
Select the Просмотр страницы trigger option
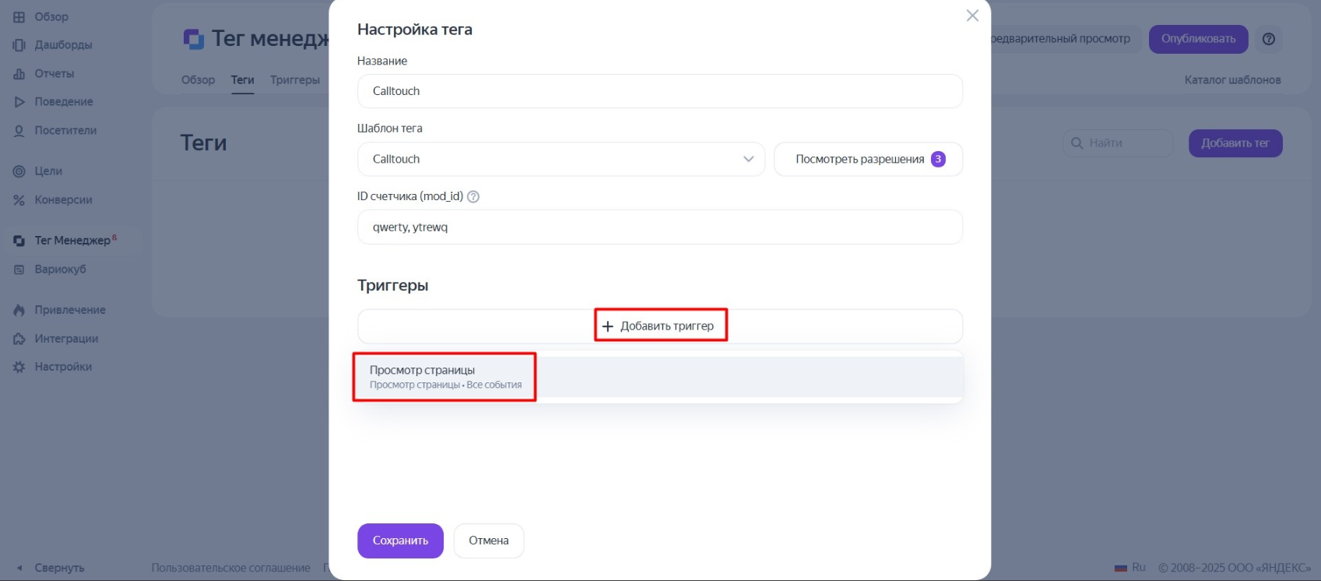pyautogui.click(x=660, y=377)
